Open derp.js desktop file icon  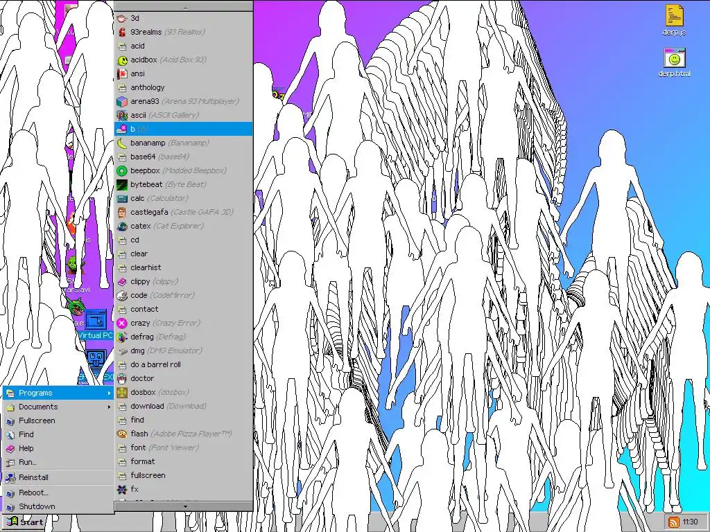point(674,15)
